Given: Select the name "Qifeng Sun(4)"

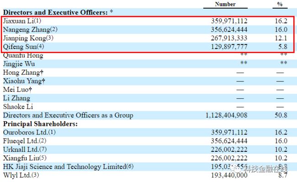Looking at the screenshot, I should pos(23,47).
